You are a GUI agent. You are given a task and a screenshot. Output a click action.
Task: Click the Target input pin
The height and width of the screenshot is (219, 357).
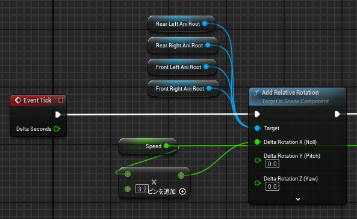click(257, 128)
